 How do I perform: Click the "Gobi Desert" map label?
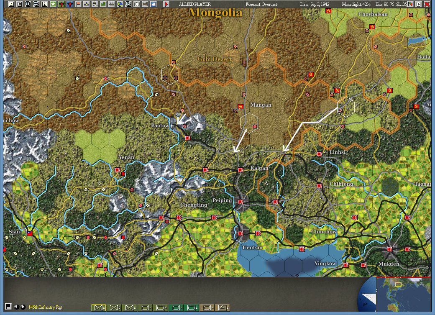click(215, 59)
